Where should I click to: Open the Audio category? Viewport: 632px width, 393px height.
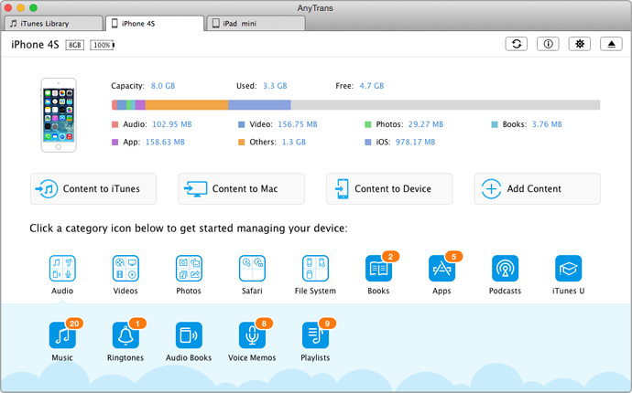tap(62, 269)
